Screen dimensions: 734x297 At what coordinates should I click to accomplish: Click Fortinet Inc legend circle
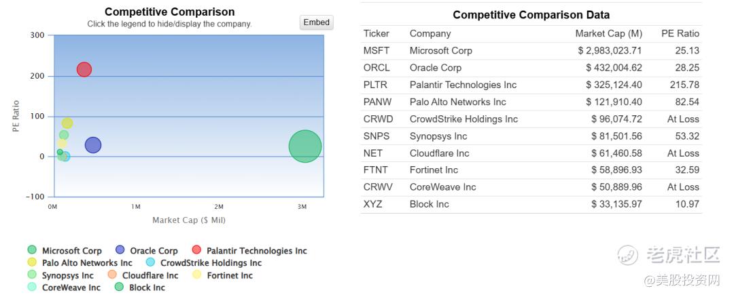(197, 275)
